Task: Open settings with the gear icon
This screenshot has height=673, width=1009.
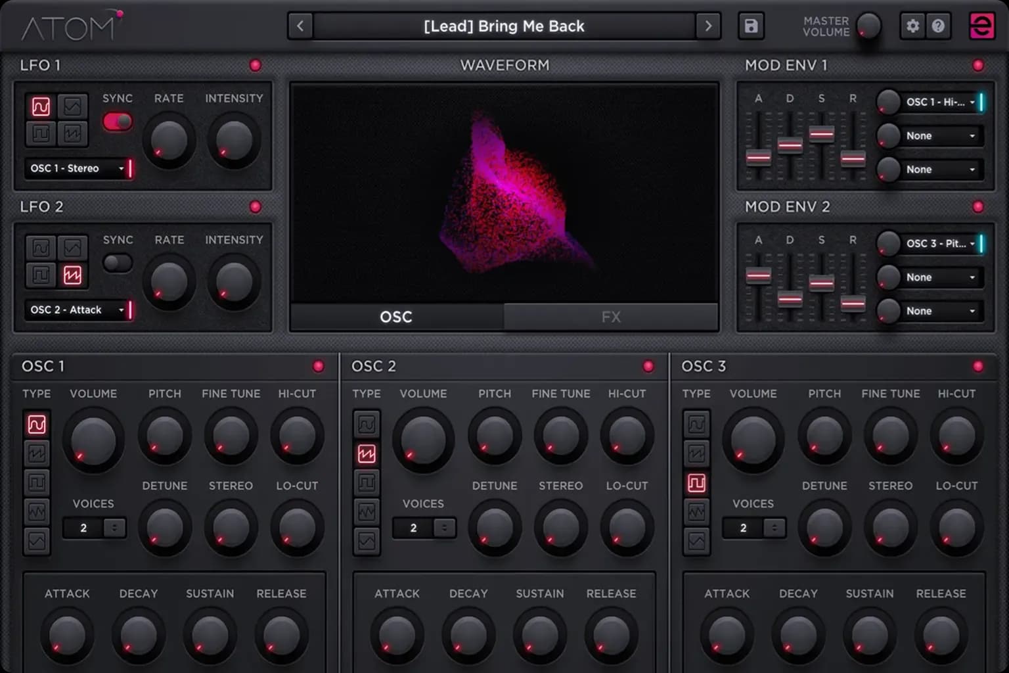Action: 912,26
